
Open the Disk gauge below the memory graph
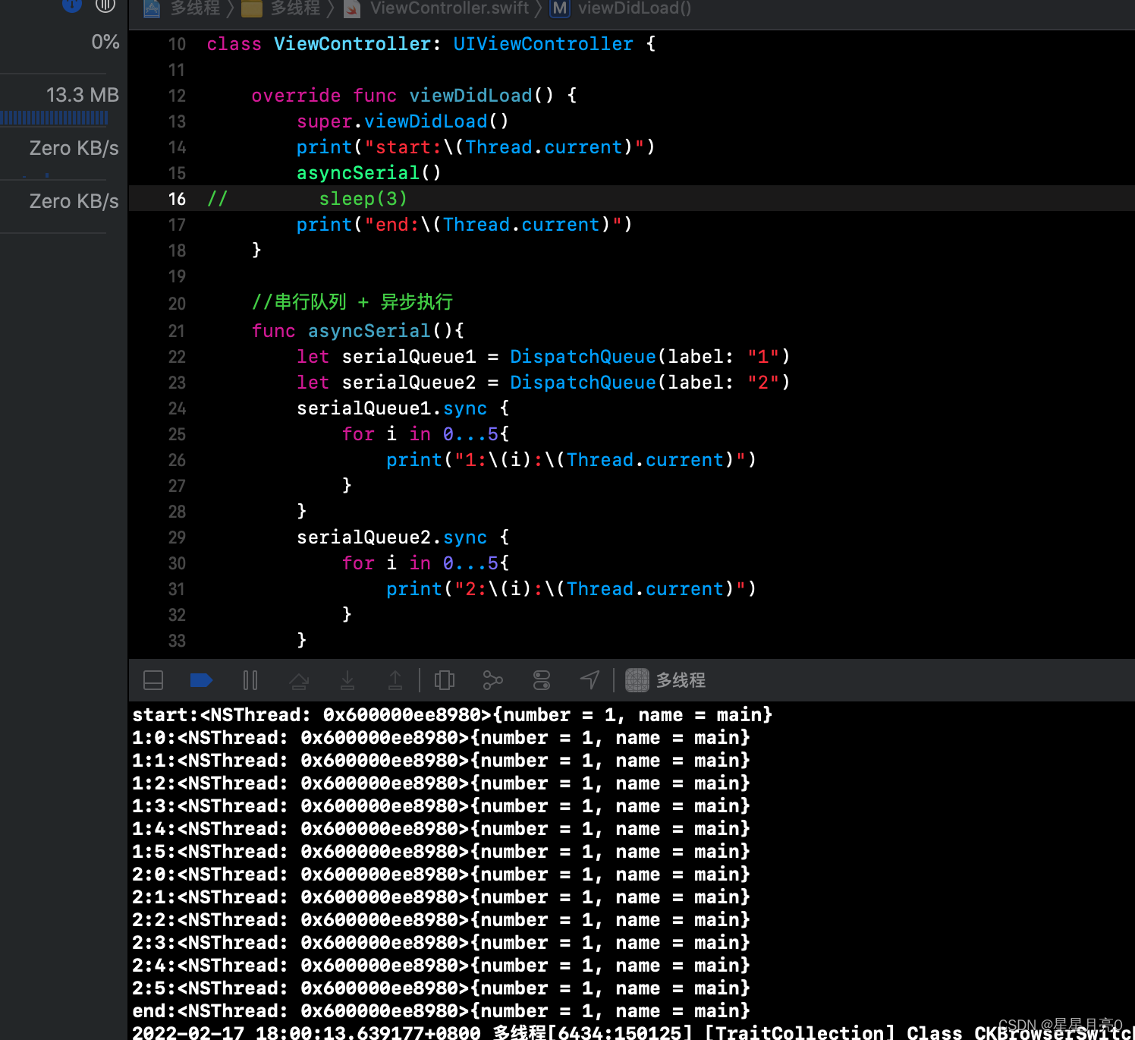click(x=74, y=148)
